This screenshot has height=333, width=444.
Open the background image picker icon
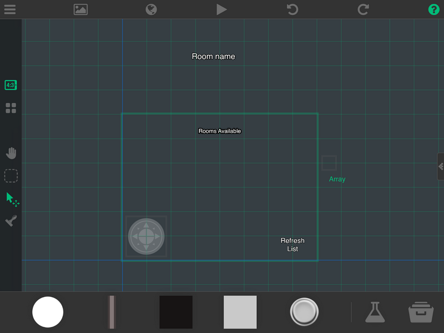pyautogui.click(x=80, y=9)
